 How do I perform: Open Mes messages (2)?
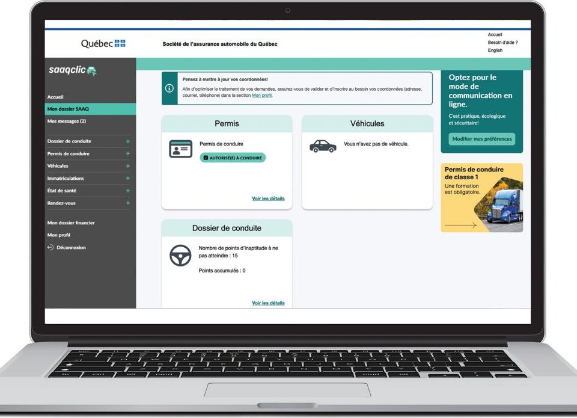coord(67,121)
